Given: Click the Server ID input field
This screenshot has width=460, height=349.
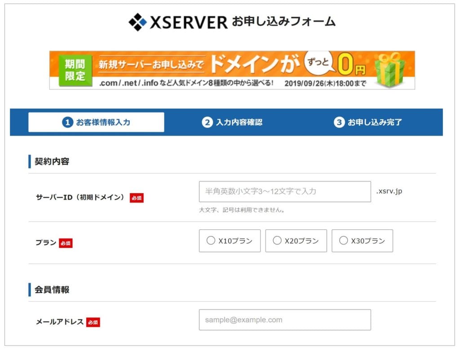Looking at the screenshot, I should (x=285, y=191).
